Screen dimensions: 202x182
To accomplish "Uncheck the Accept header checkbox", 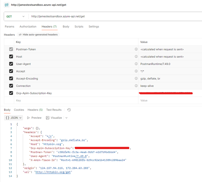I will (11, 71).
